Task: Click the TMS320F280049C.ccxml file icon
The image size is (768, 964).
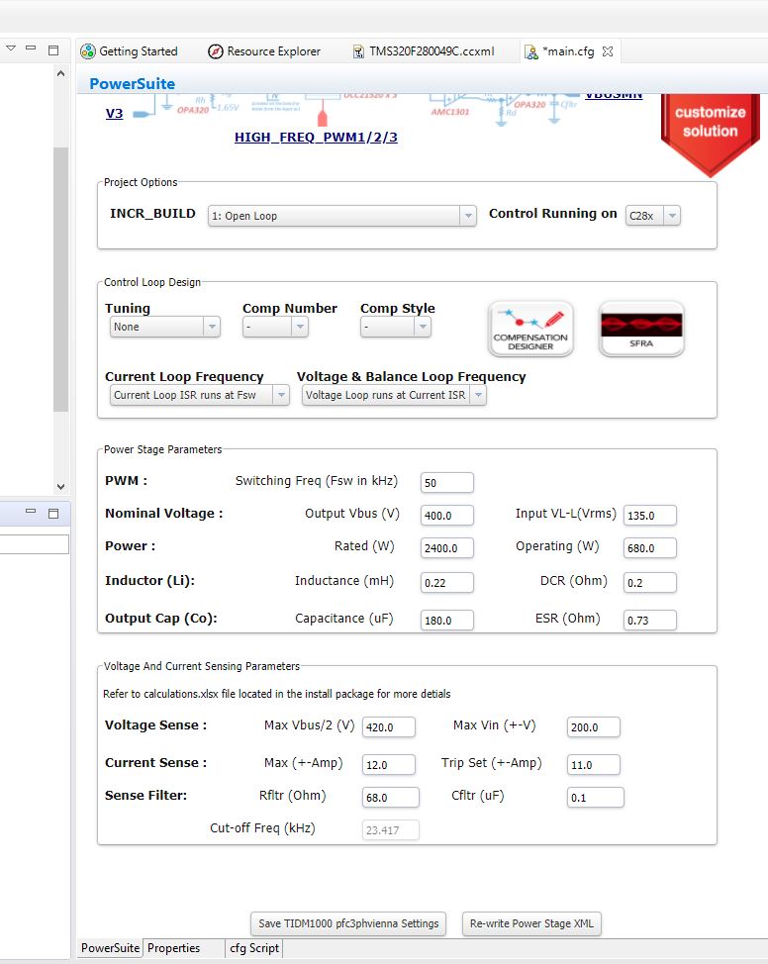Action: (x=358, y=51)
